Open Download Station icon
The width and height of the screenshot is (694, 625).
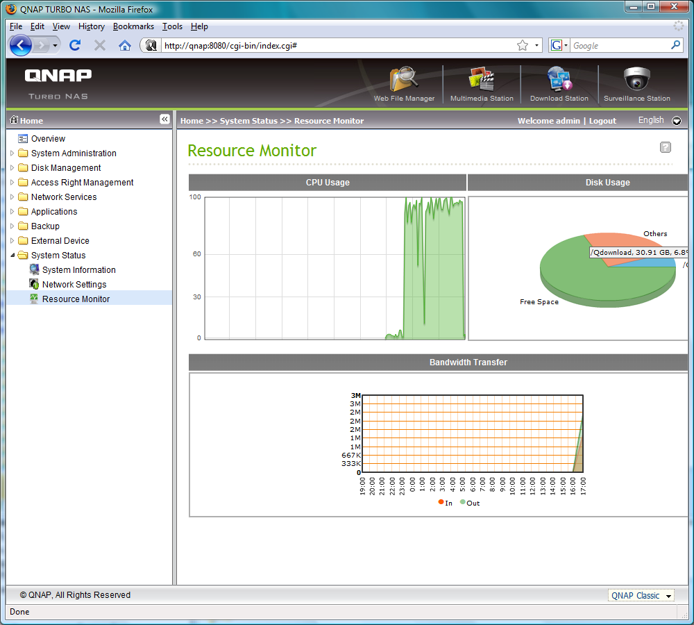click(x=559, y=79)
